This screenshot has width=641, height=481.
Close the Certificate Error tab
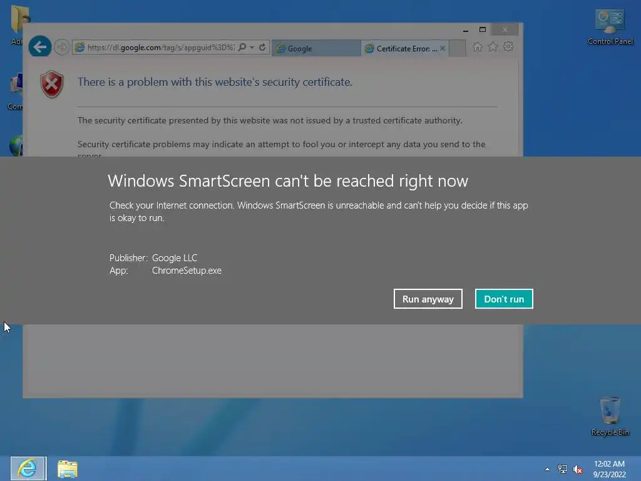point(443,48)
